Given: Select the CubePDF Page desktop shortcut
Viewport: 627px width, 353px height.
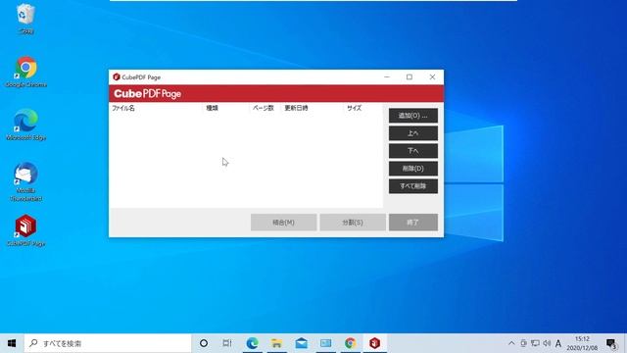Looking at the screenshot, I should [x=26, y=230].
